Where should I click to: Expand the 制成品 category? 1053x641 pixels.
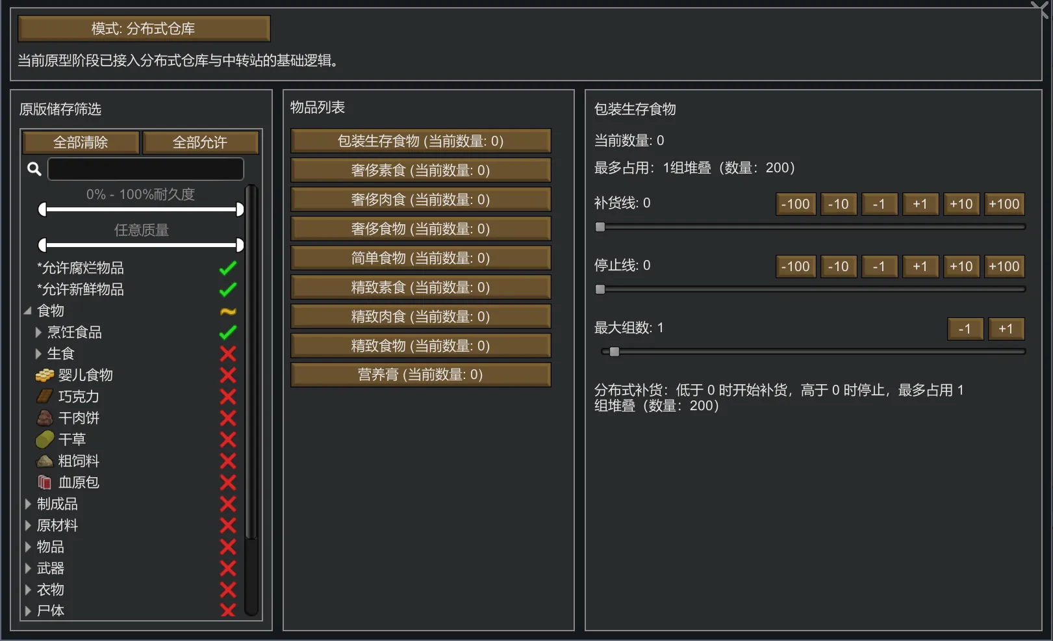pyautogui.click(x=28, y=504)
